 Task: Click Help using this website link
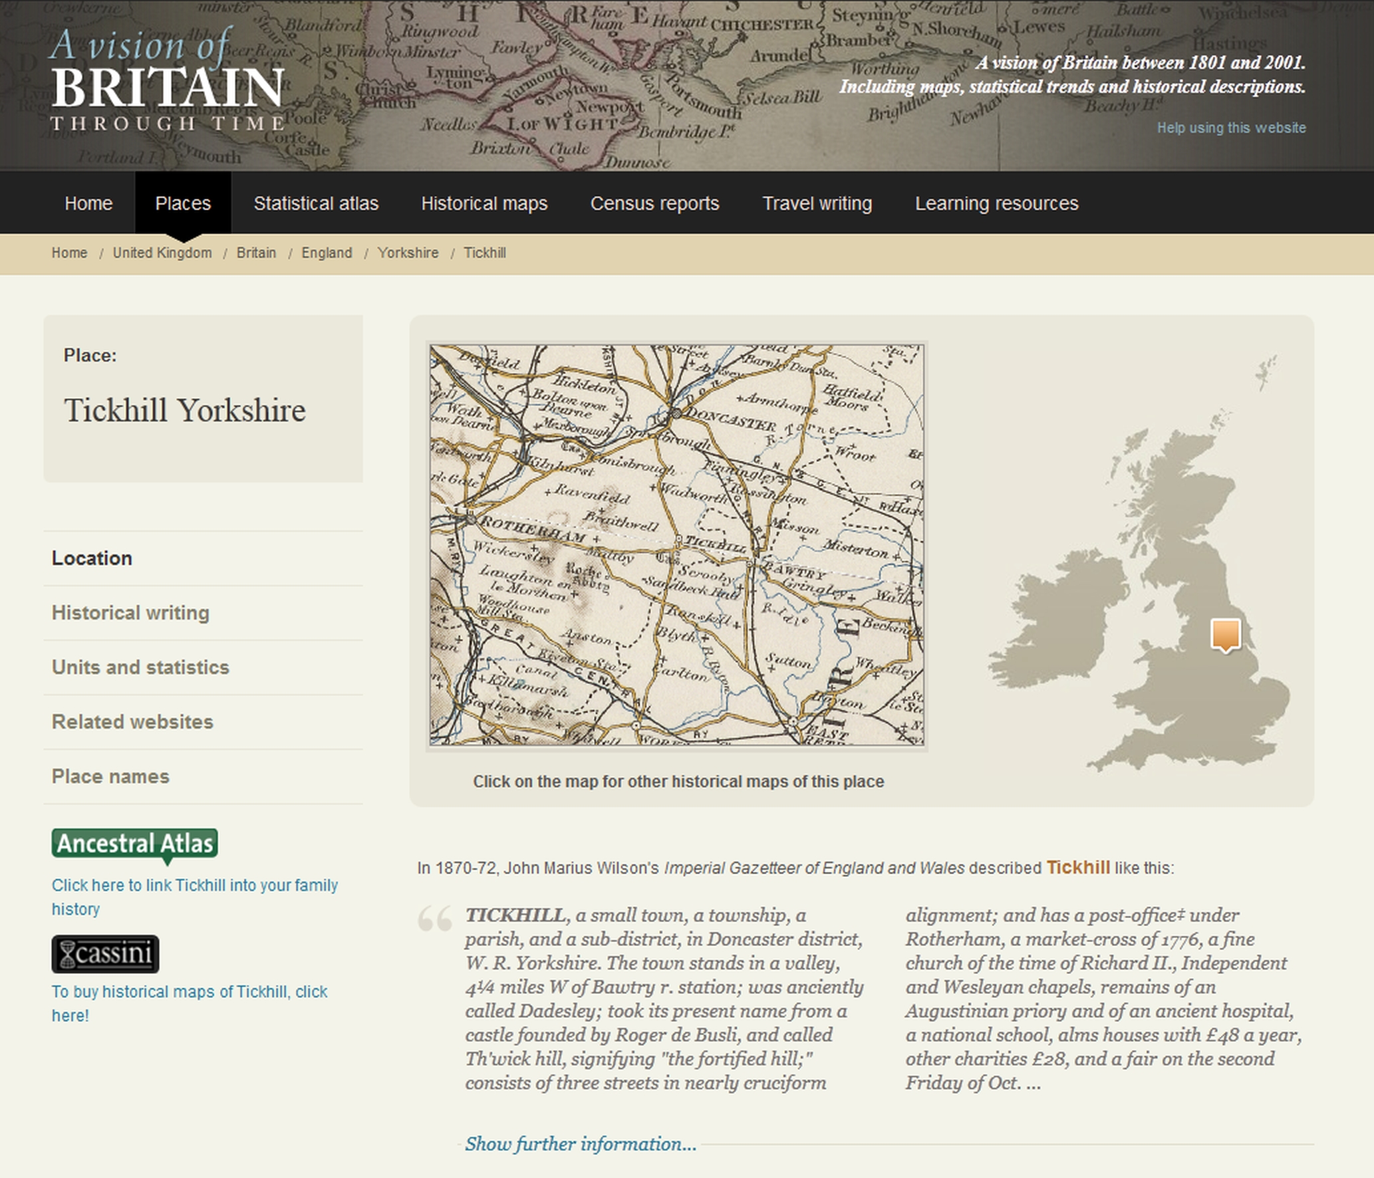1231,128
